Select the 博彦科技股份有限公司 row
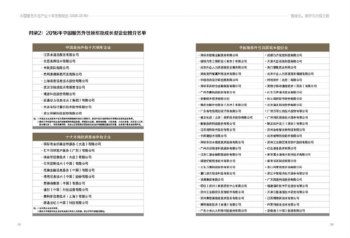 coord(88,94)
